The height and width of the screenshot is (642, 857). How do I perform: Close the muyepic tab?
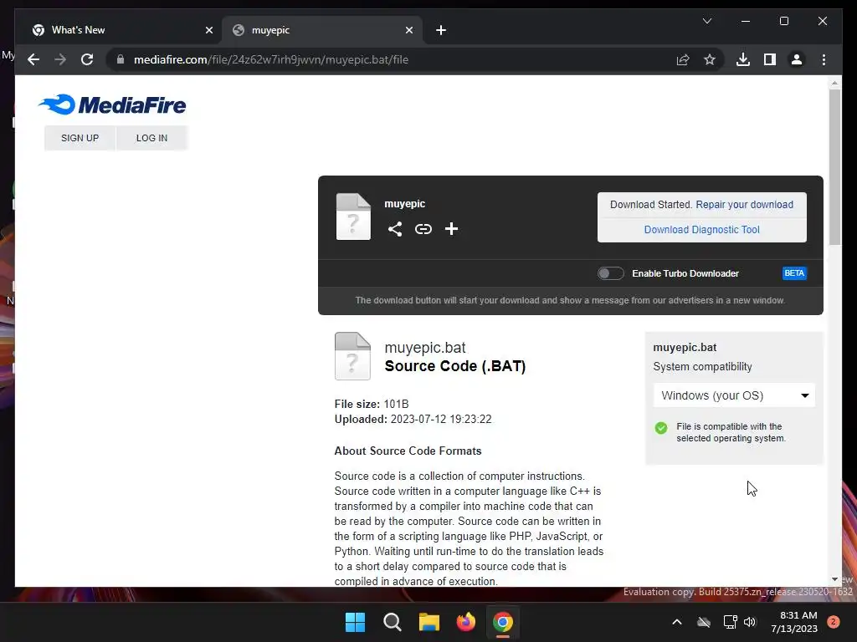[408, 30]
